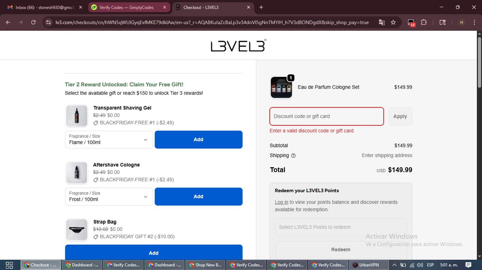The image size is (482, 270).
Task: Click the Transparent Shaving Gel thumbnail
Action: pos(76,116)
